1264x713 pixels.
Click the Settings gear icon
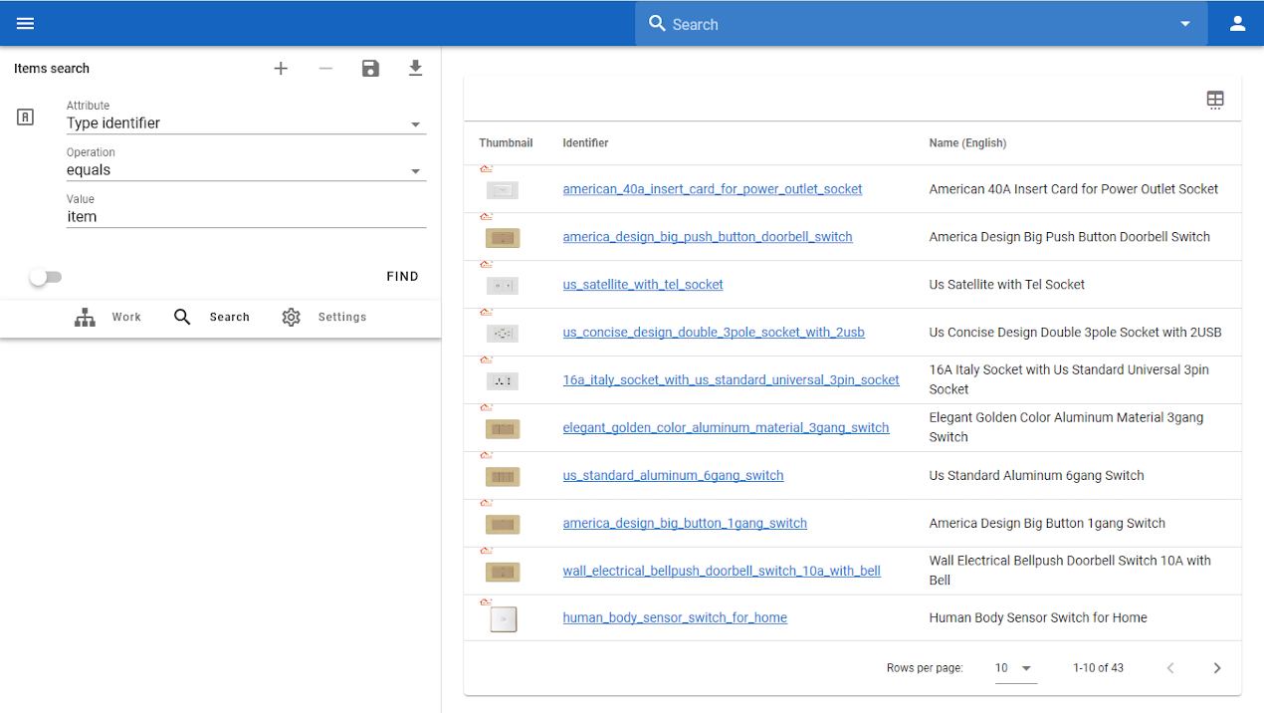pos(291,318)
